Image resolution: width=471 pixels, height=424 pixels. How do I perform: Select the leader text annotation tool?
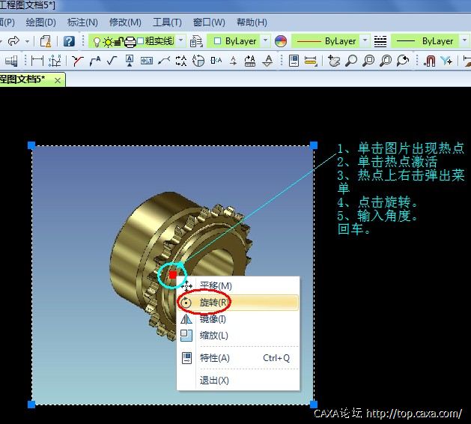[95, 61]
